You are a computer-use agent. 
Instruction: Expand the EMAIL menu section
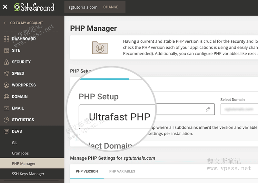[18, 108]
